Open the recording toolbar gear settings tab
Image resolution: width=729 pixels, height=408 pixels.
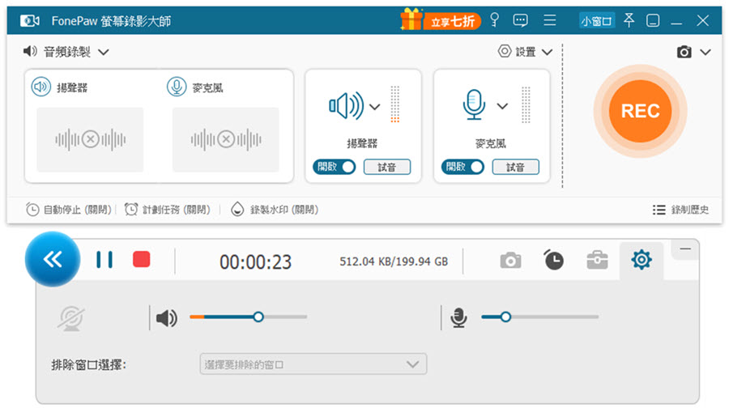tap(642, 260)
